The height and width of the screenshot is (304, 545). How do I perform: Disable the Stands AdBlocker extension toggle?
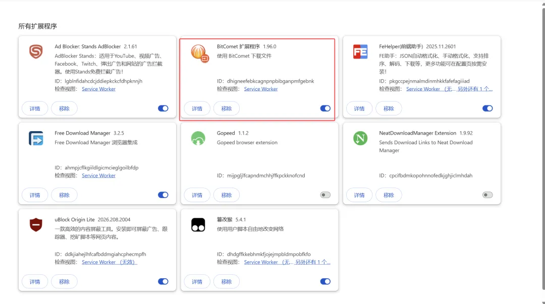click(163, 108)
